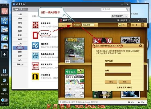Open the 驾驶园 magazine cover
This screenshot has height=109, width=151.
(75, 50)
